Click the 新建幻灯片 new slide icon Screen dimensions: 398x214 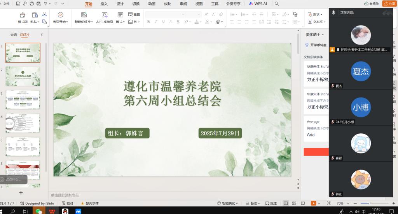[x=84, y=15]
